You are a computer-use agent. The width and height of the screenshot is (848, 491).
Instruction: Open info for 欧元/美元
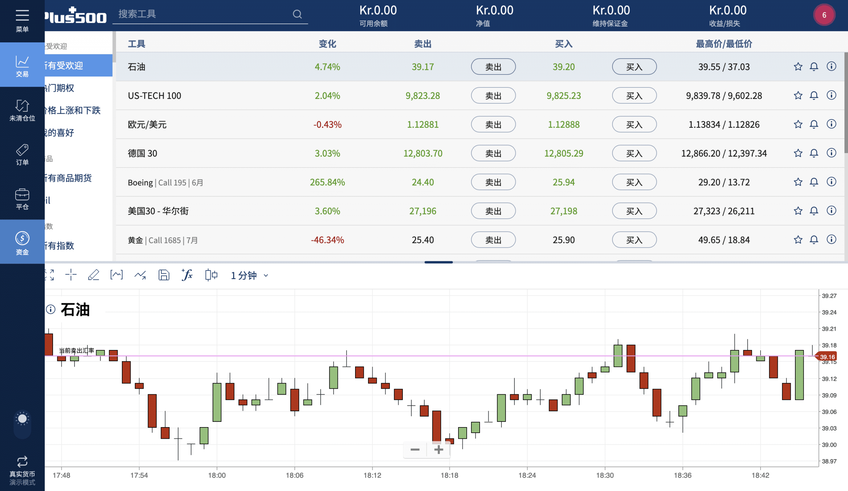831,124
